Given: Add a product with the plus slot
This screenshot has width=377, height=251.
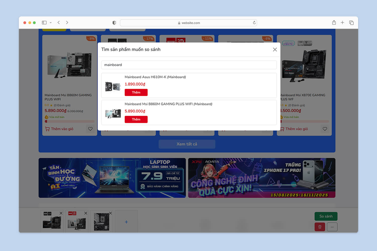Looking at the screenshot, I should [126, 222].
